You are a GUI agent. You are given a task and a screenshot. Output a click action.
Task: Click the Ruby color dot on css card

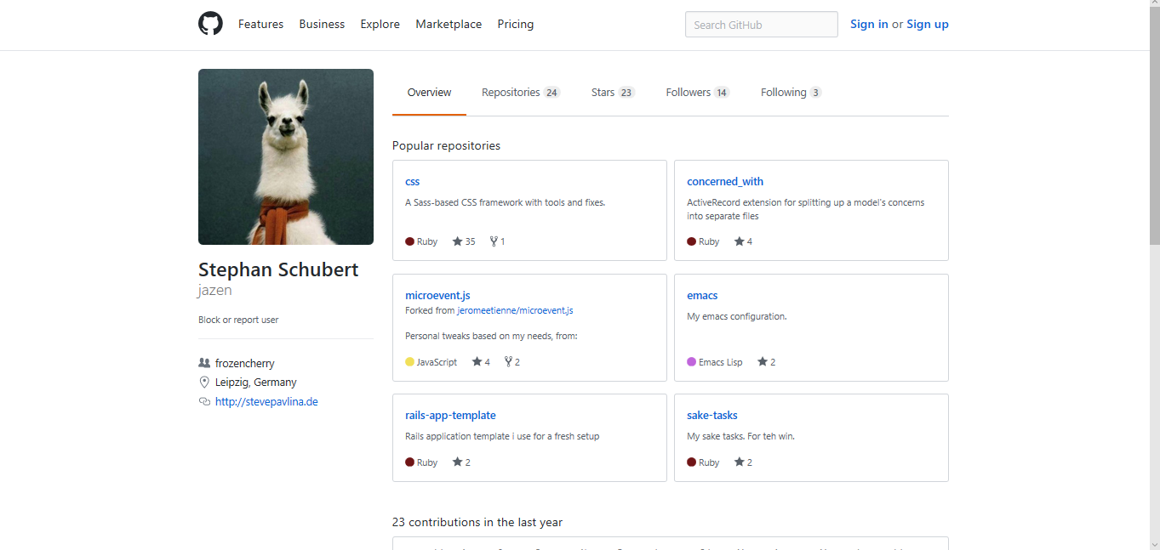point(409,241)
